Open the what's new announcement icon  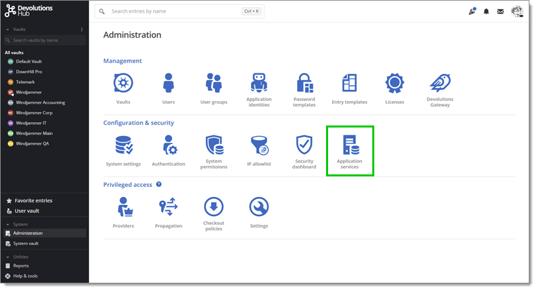472,11
